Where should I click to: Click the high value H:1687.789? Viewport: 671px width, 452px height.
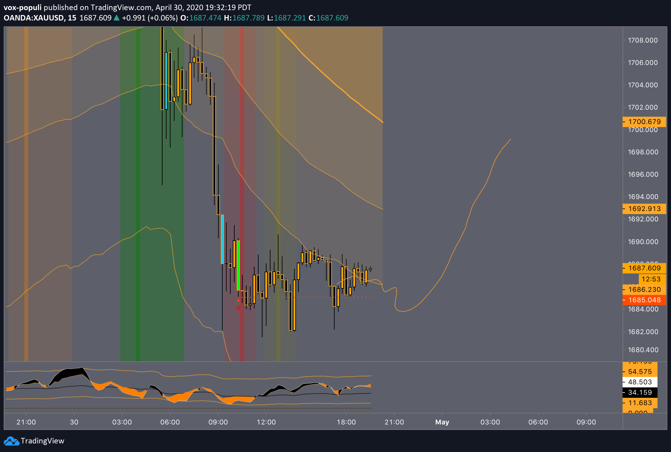[x=244, y=18]
